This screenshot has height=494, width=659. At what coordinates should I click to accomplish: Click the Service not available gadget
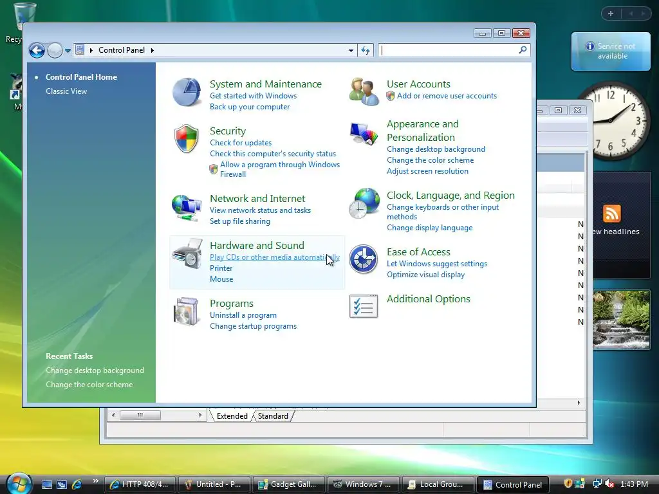pos(611,51)
